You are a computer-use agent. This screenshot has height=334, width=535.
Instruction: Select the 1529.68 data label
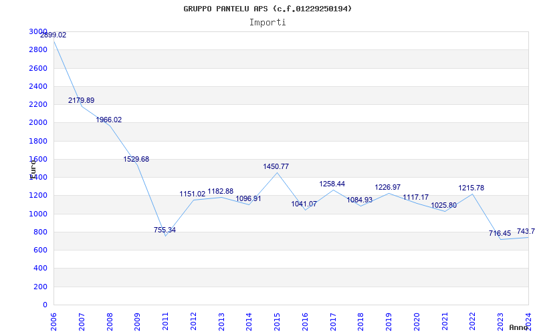pyautogui.click(x=136, y=159)
